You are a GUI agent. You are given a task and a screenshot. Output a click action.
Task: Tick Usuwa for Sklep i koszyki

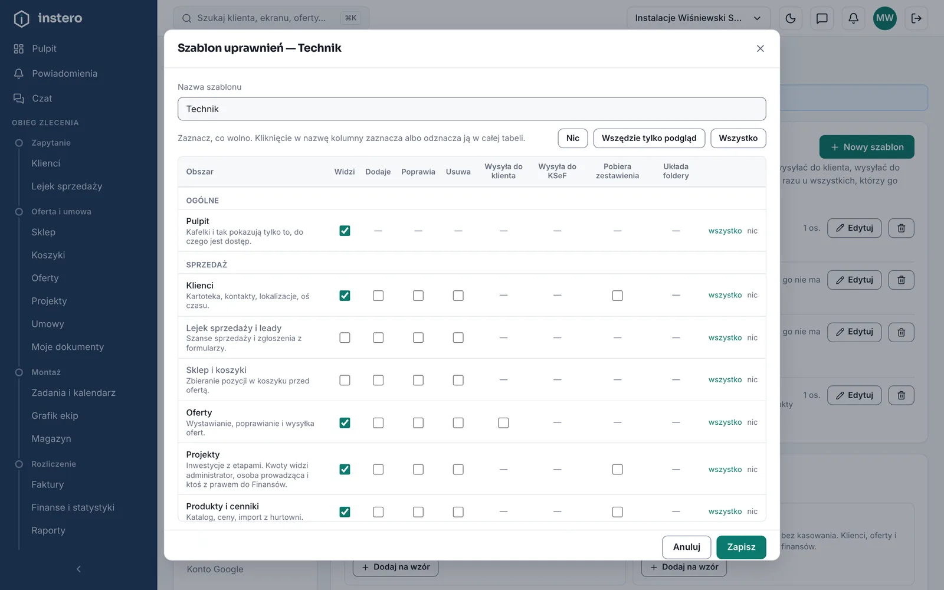(458, 380)
